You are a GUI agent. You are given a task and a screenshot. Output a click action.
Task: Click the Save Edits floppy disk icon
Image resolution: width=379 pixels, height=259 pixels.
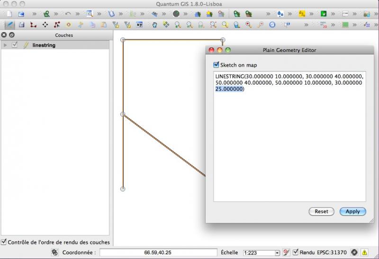pos(21,25)
